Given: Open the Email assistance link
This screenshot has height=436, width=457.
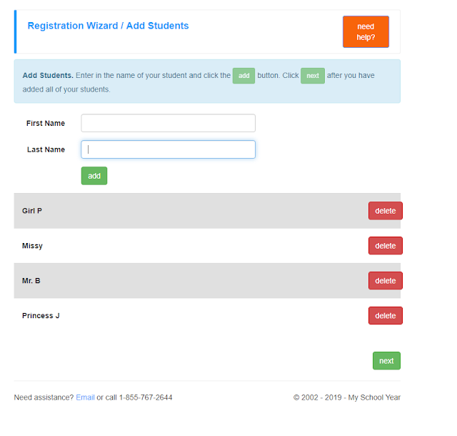Looking at the screenshot, I should [85, 397].
